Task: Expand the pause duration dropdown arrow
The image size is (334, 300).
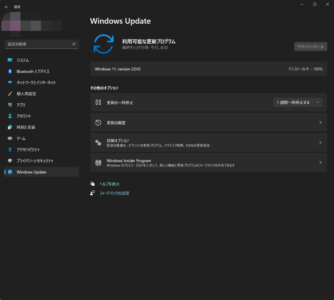Action: (x=317, y=102)
